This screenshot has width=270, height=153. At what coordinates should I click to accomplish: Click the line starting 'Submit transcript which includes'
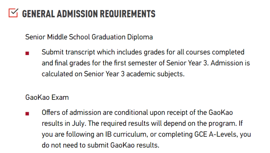click(143, 52)
